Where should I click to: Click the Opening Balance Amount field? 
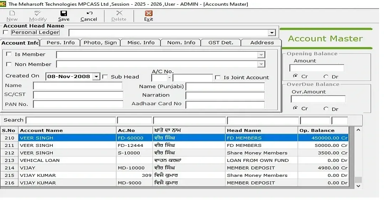tap(317, 68)
